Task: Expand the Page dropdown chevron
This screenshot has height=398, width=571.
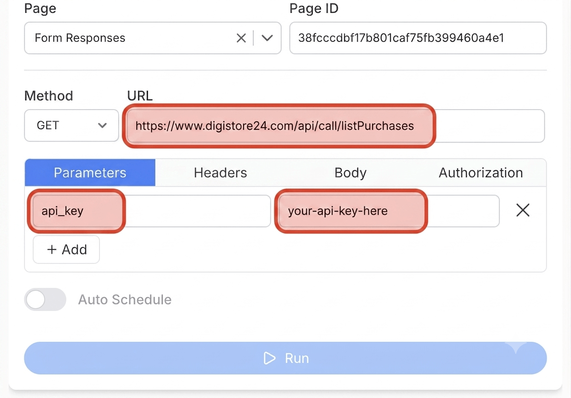Action: coord(267,38)
